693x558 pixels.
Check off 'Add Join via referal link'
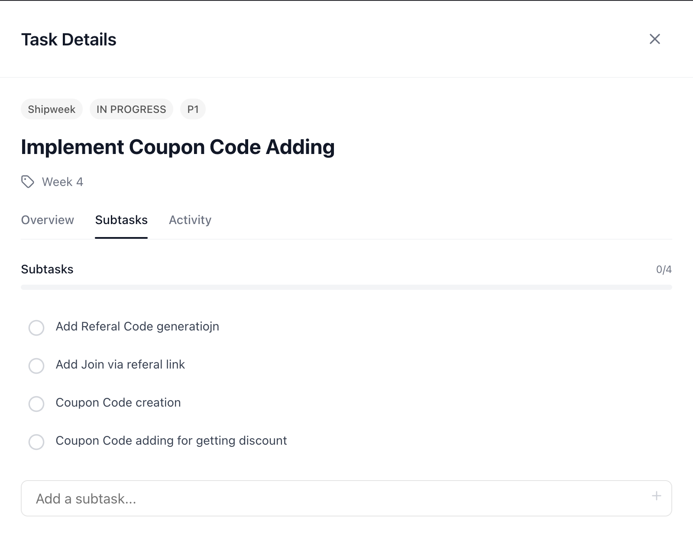(x=36, y=366)
